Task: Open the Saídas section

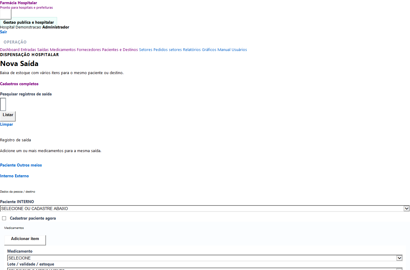Action: (43, 50)
